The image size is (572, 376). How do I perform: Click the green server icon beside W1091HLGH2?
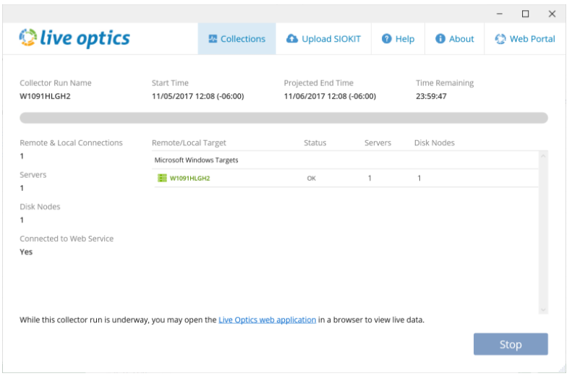(x=162, y=178)
